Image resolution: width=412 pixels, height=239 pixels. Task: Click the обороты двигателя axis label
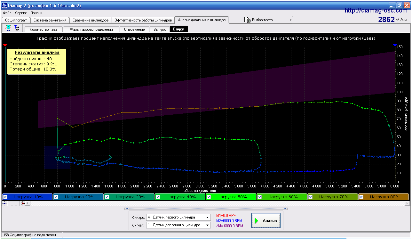(200, 191)
